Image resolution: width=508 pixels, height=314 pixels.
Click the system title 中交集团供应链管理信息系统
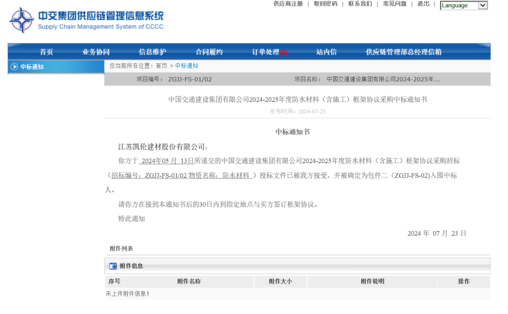pos(101,16)
